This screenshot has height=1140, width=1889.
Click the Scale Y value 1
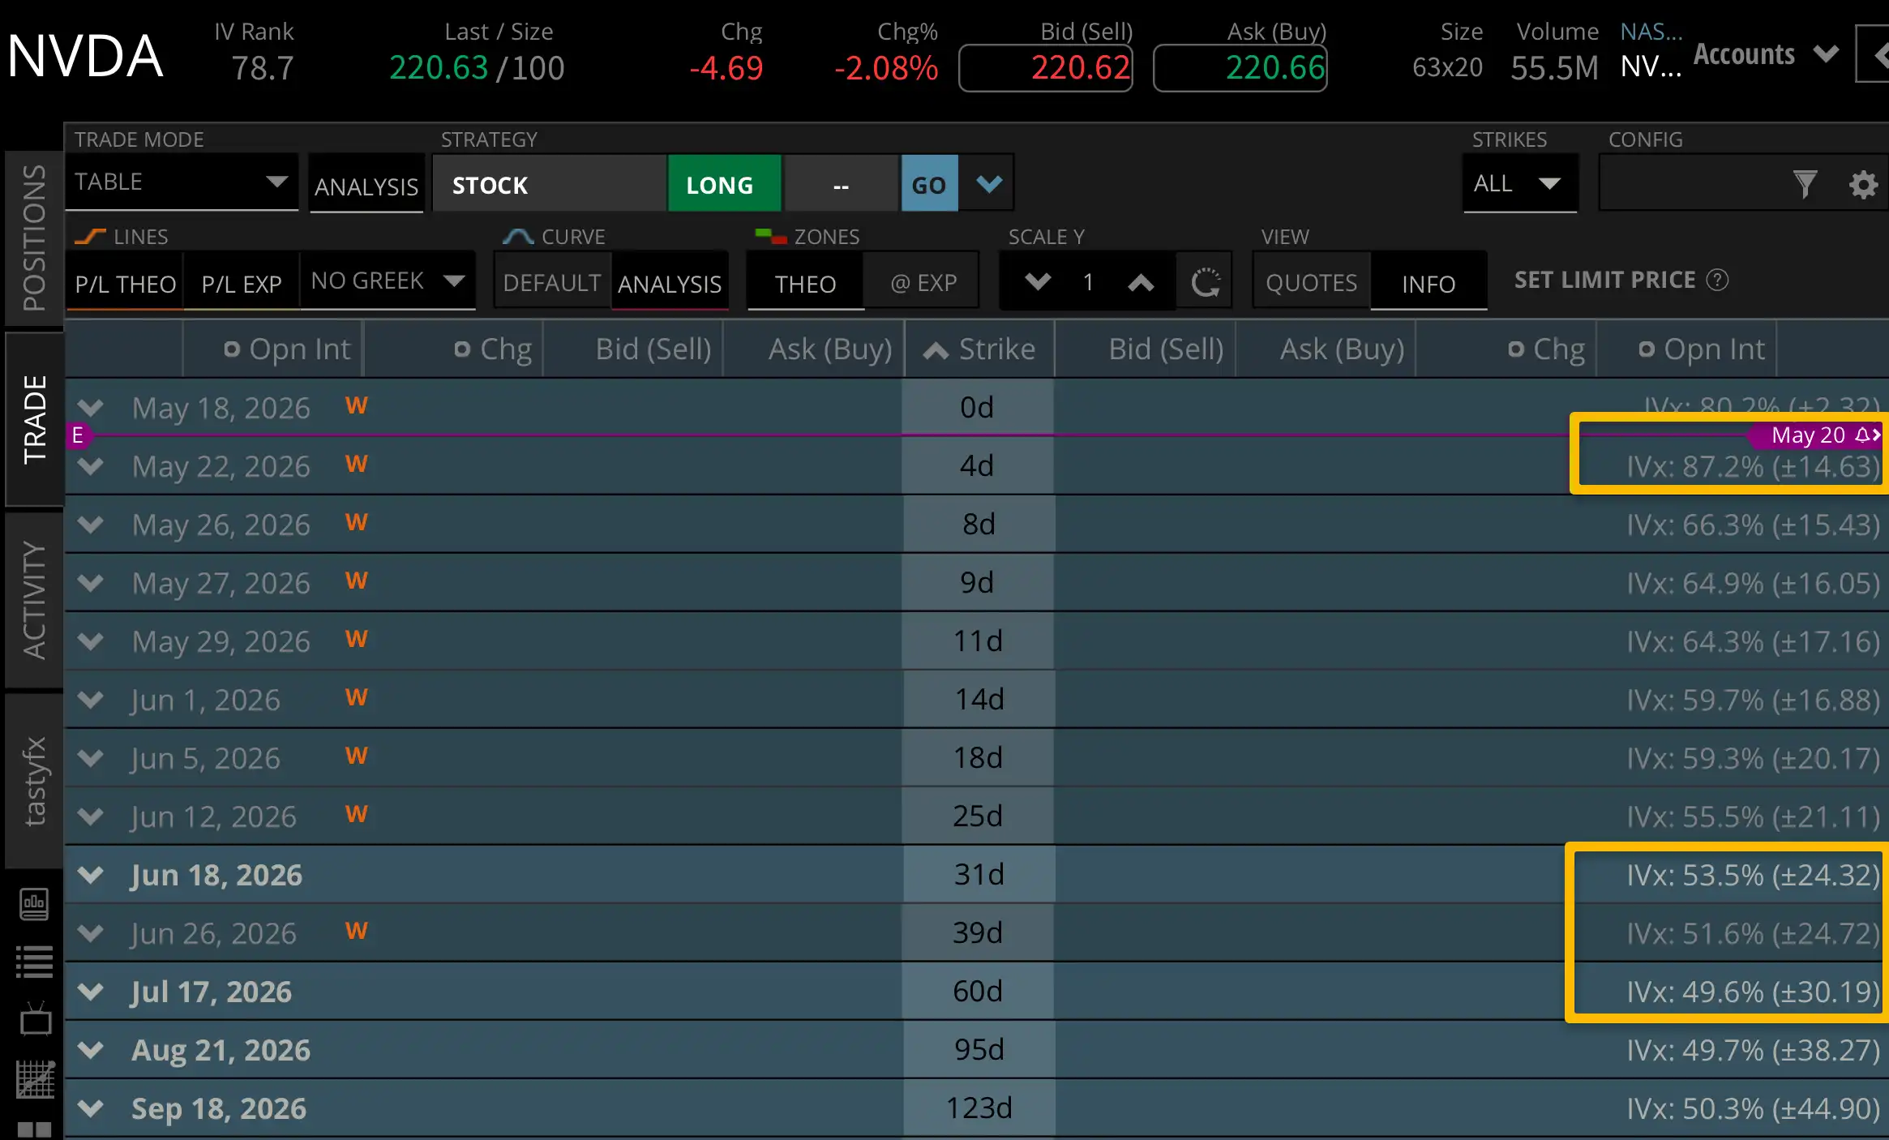(x=1089, y=282)
